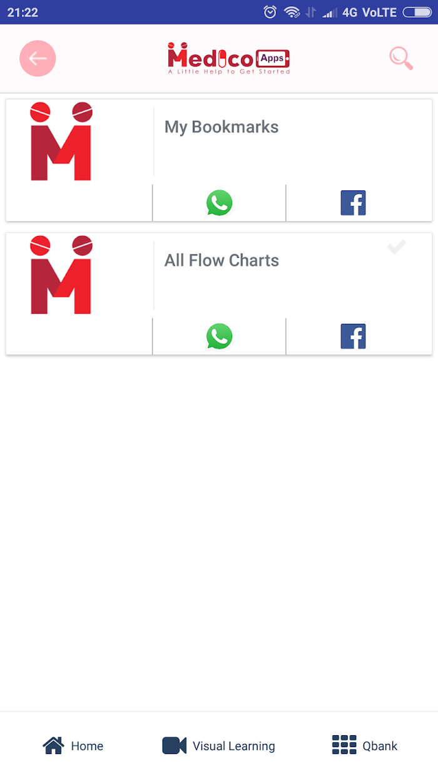Viewport: 438px width, 779px height.
Task: Open search with the magnifier icon
Action: (x=400, y=58)
